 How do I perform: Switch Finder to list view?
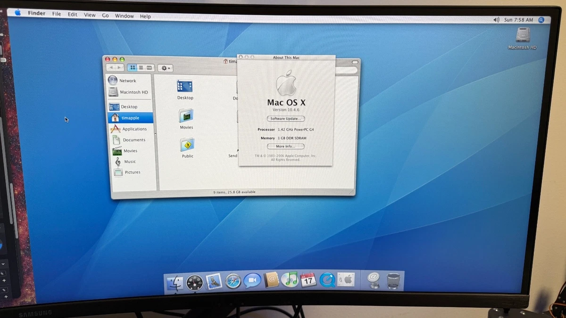[141, 68]
